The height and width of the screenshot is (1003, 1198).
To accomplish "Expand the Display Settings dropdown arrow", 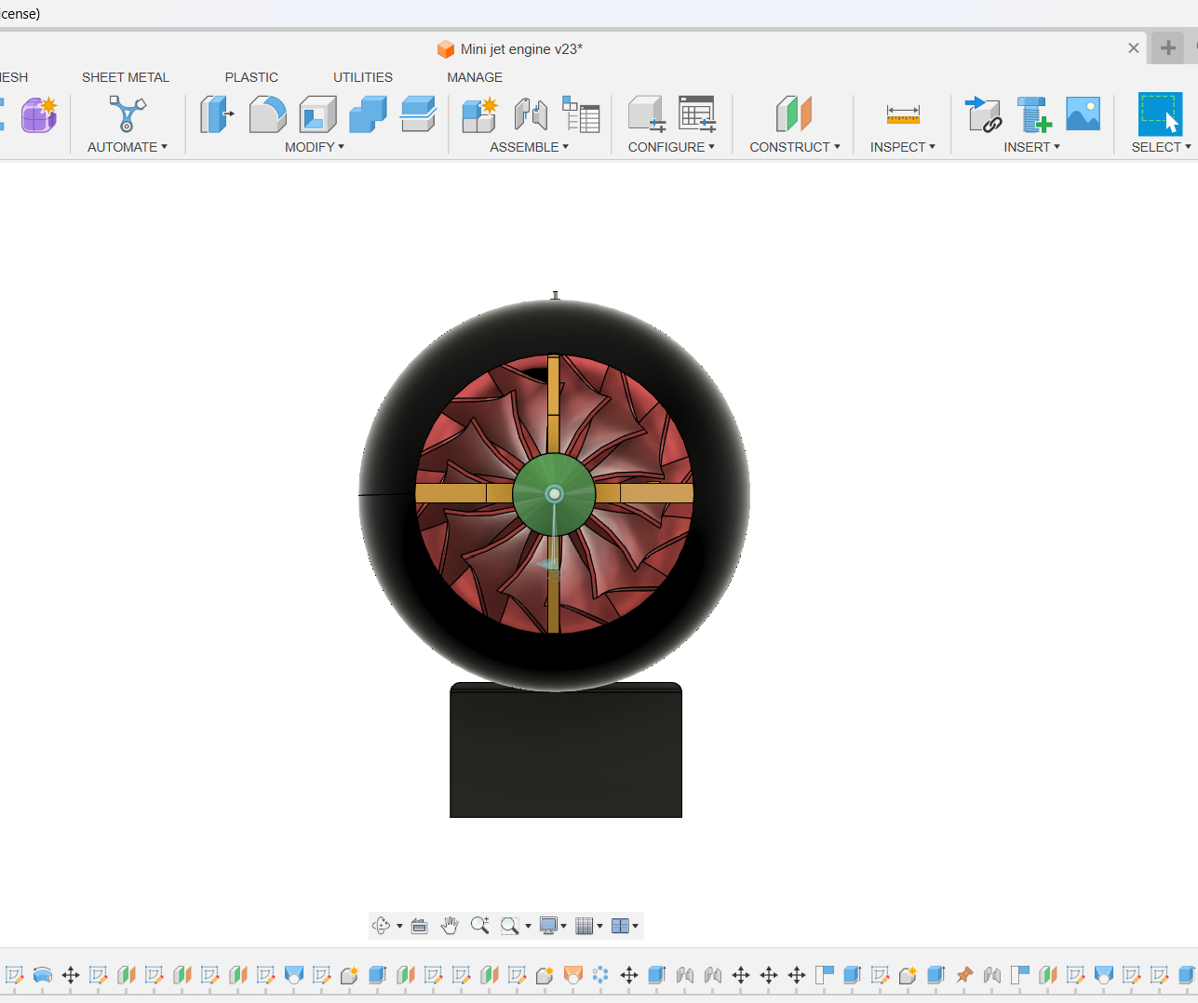I will tap(563, 927).
